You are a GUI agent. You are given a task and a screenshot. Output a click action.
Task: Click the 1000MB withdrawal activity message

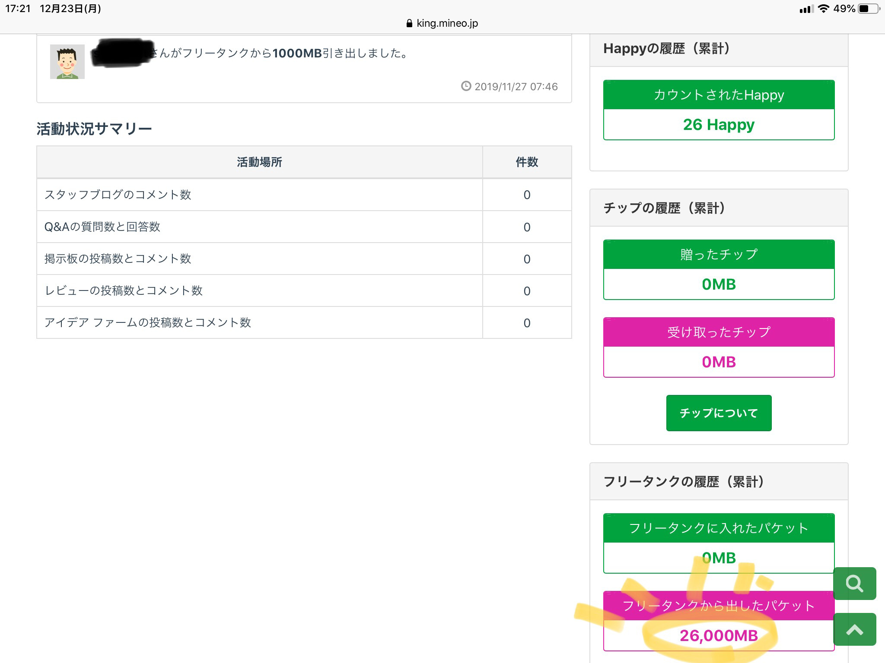[x=279, y=54]
